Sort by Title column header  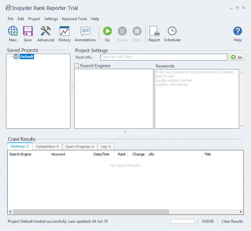click(223, 154)
